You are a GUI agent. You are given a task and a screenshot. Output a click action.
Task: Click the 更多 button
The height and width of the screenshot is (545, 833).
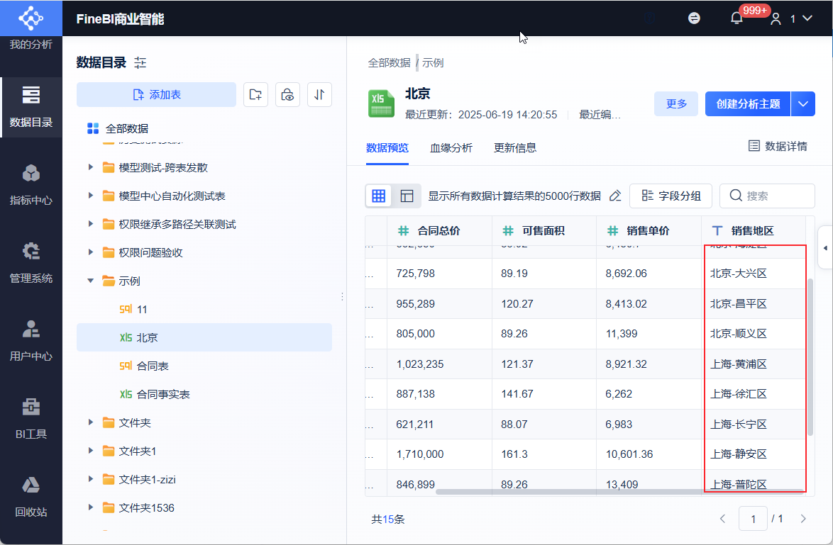[676, 103]
